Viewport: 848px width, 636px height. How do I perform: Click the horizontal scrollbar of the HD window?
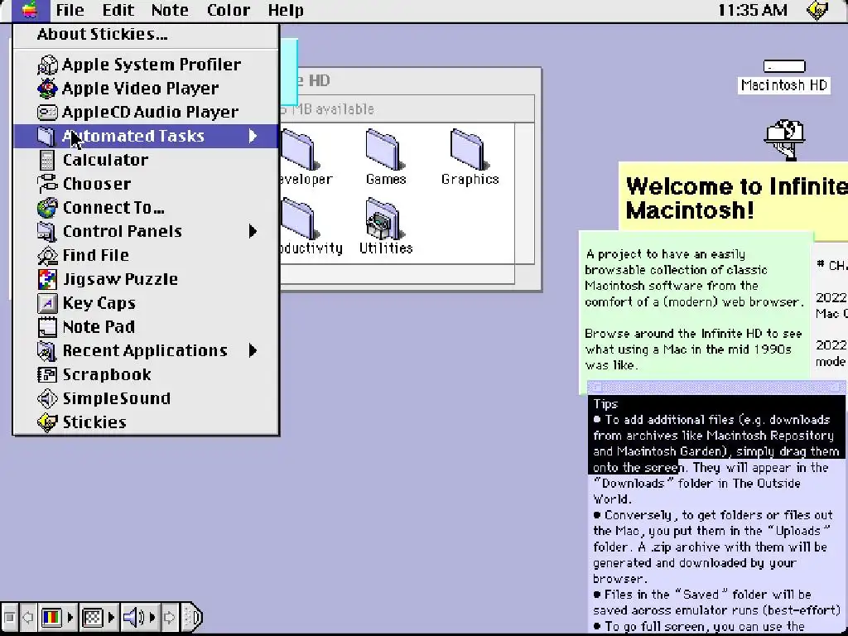(x=397, y=273)
